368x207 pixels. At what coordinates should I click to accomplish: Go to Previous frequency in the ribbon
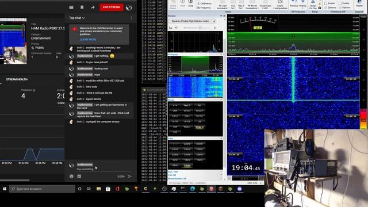click(294, 3)
